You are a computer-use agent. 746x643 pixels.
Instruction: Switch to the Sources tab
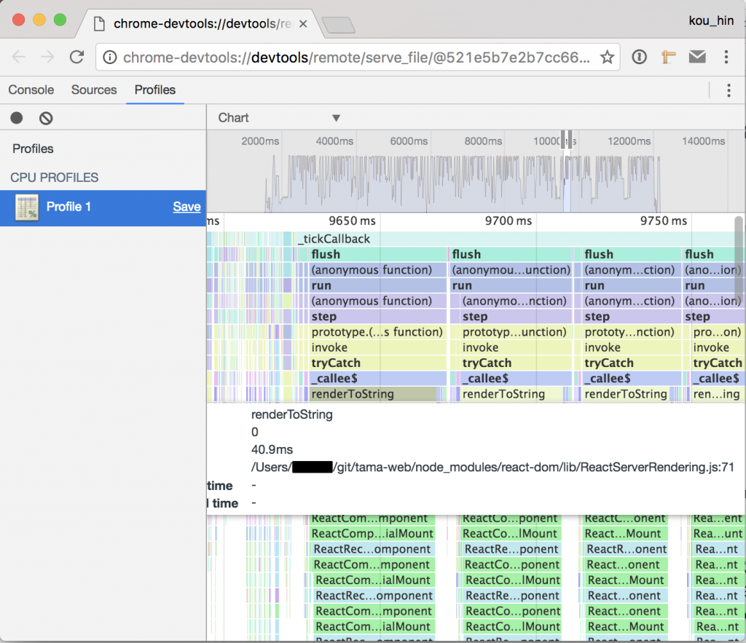(x=94, y=89)
